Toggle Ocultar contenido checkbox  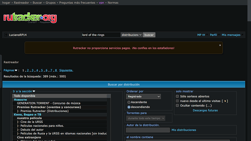pos(177,105)
